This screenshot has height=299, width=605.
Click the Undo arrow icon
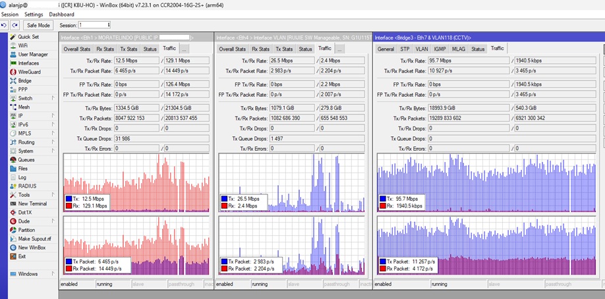click(x=4, y=25)
